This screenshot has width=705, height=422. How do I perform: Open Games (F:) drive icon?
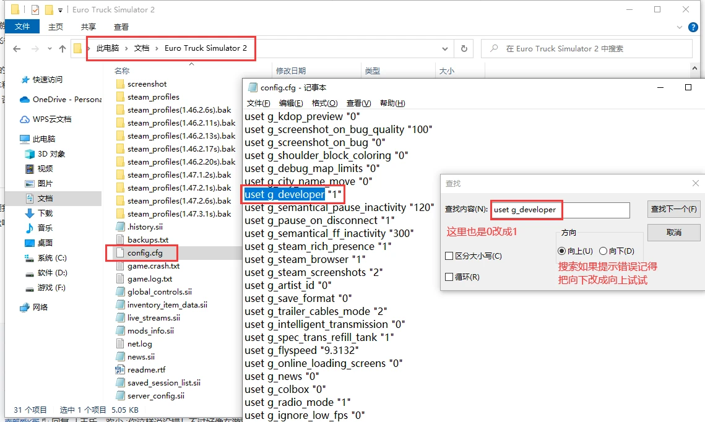click(30, 288)
